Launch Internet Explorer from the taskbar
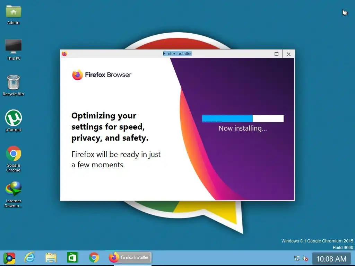355x266 pixels. tap(30, 257)
